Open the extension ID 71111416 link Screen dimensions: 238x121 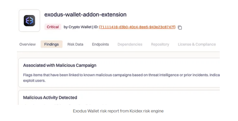tap(137, 27)
